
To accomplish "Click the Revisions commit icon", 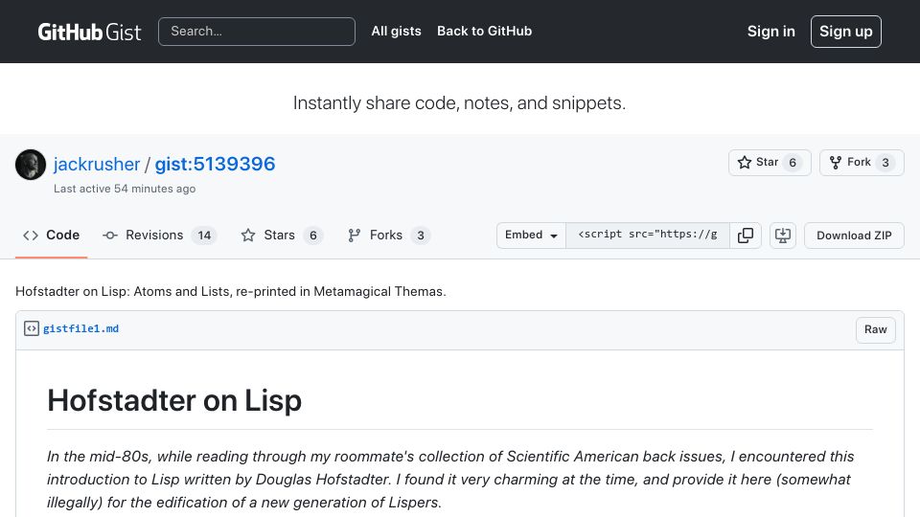I will [x=109, y=236].
